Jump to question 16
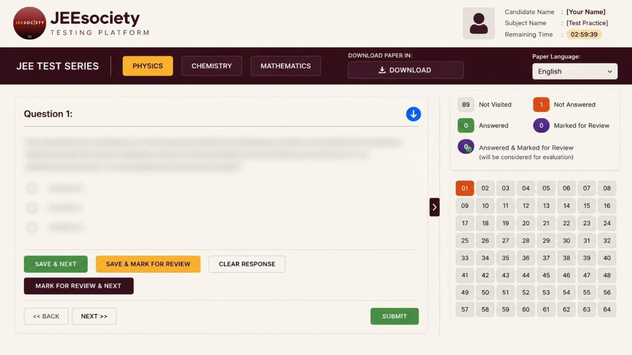The height and width of the screenshot is (355, 632). coord(607,206)
